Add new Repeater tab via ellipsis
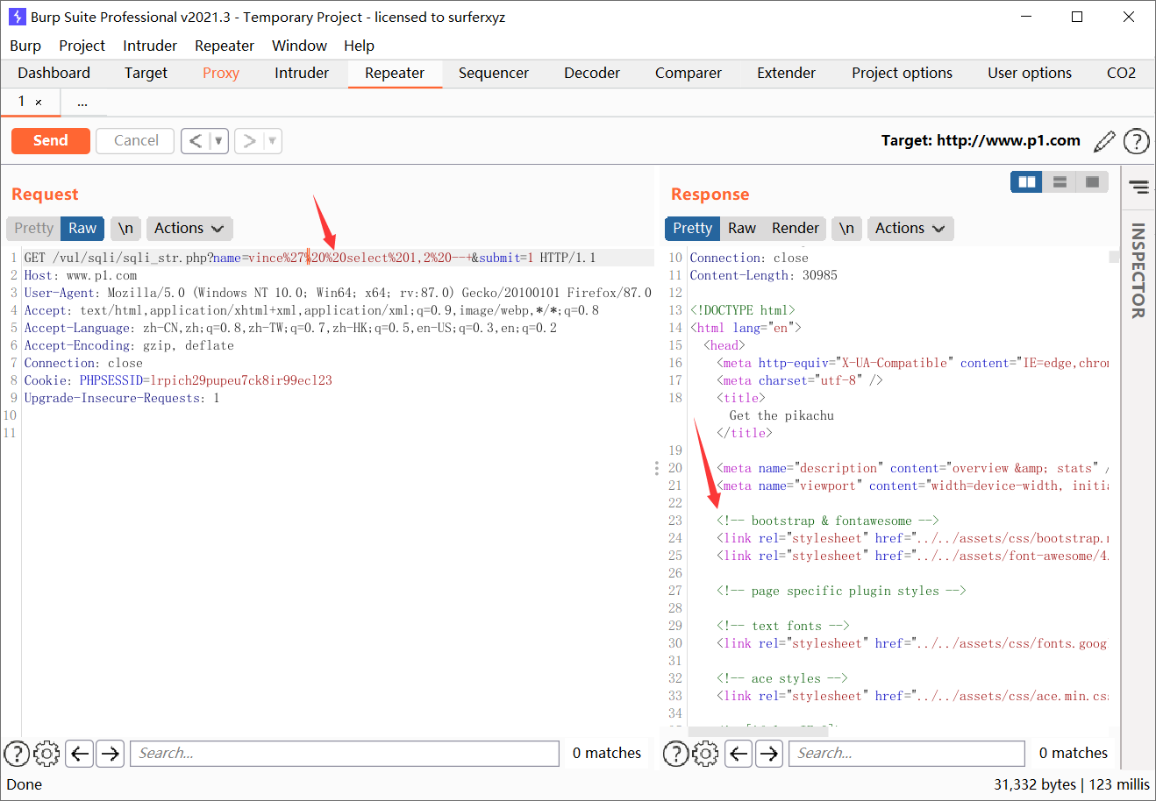The image size is (1156, 801). coord(82,103)
